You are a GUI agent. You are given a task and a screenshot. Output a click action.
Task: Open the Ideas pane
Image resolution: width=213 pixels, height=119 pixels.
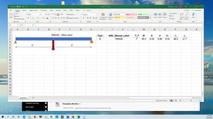click(x=193, y=15)
